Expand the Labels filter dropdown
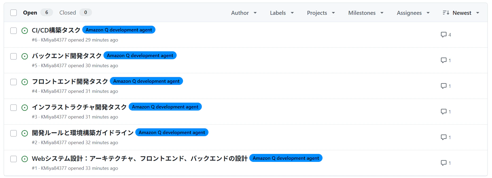This screenshot has width=492, height=178. tap(282, 13)
